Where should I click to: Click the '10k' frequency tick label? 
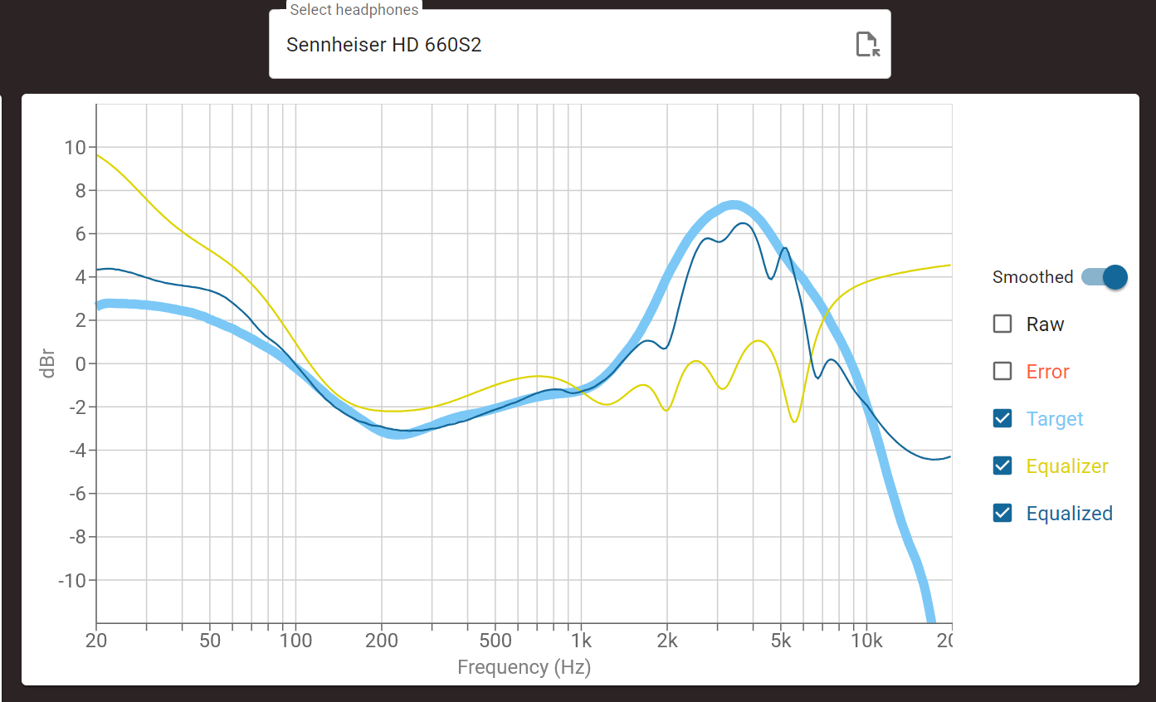click(x=866, y=641)
